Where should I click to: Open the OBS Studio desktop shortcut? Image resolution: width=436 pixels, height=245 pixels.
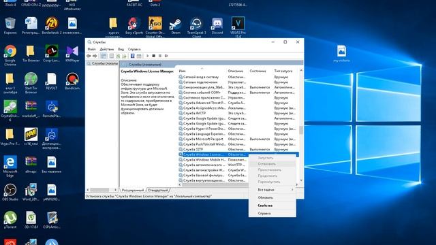(x=10, y=192)
